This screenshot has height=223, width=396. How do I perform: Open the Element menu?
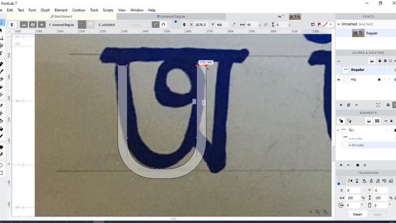coord(61,10)
